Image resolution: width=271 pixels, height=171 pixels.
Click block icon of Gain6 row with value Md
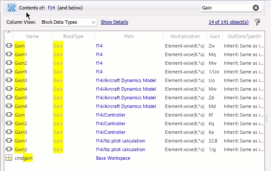tap(9, 106)
